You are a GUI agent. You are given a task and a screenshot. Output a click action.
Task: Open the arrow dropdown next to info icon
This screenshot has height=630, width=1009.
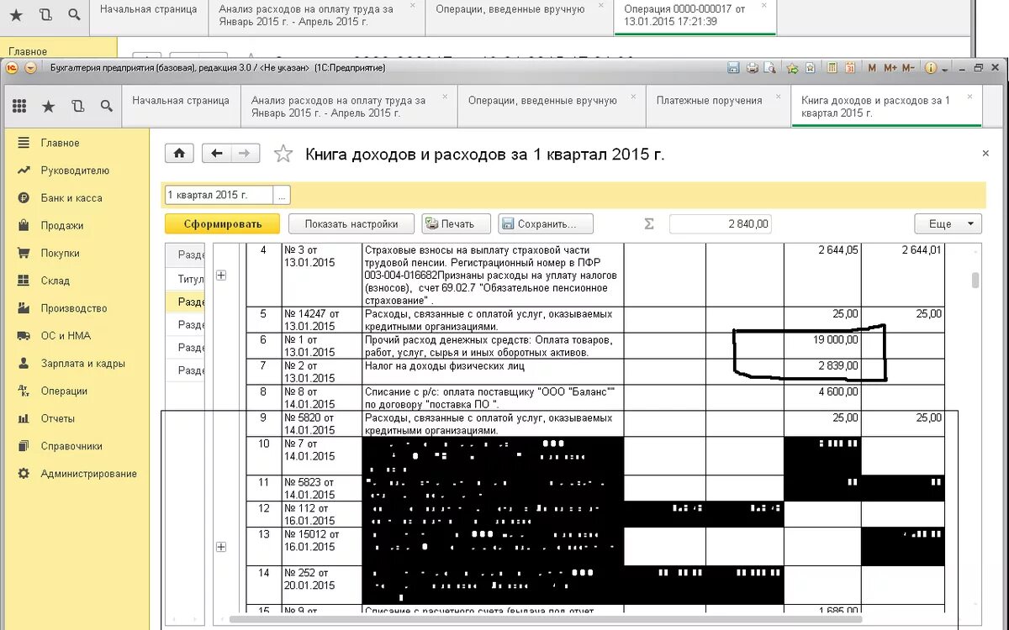coord(944,69)
